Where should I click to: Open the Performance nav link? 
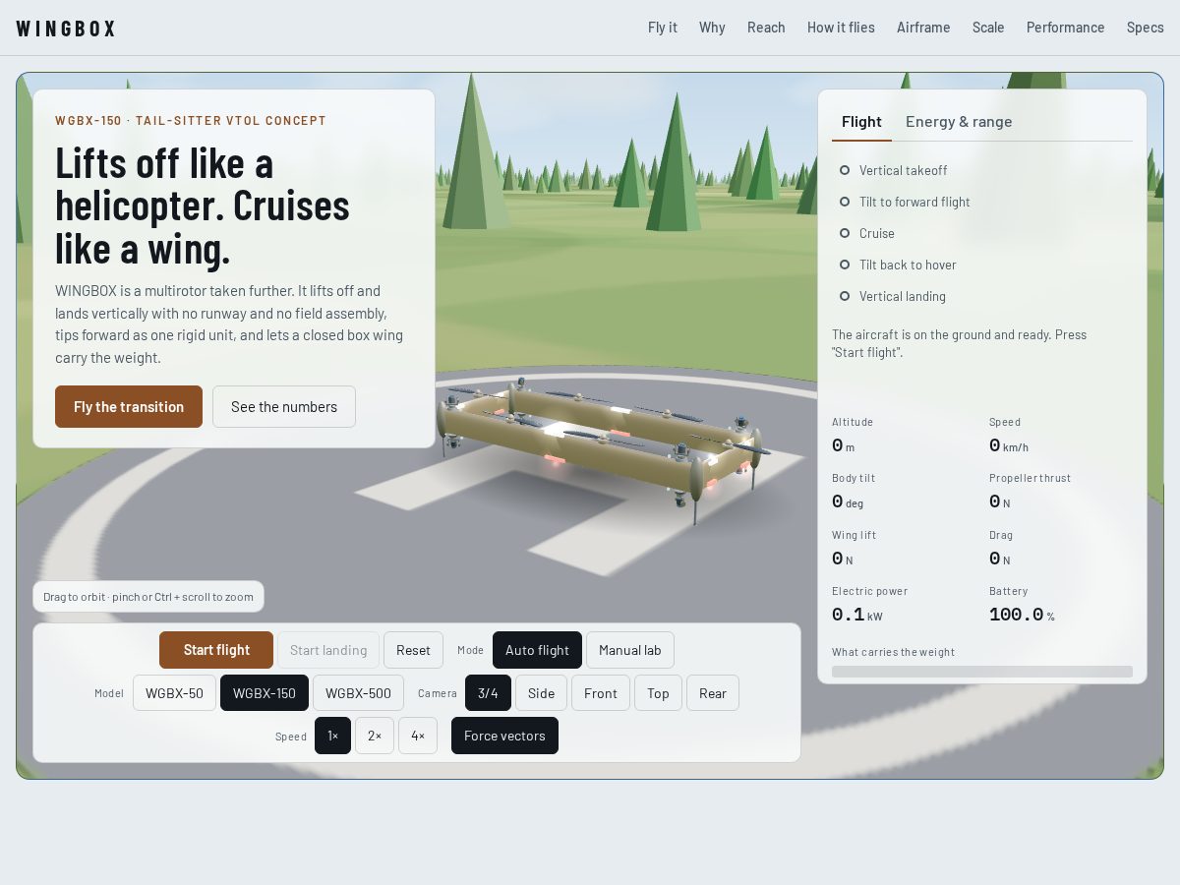[x=1065, y=28]
